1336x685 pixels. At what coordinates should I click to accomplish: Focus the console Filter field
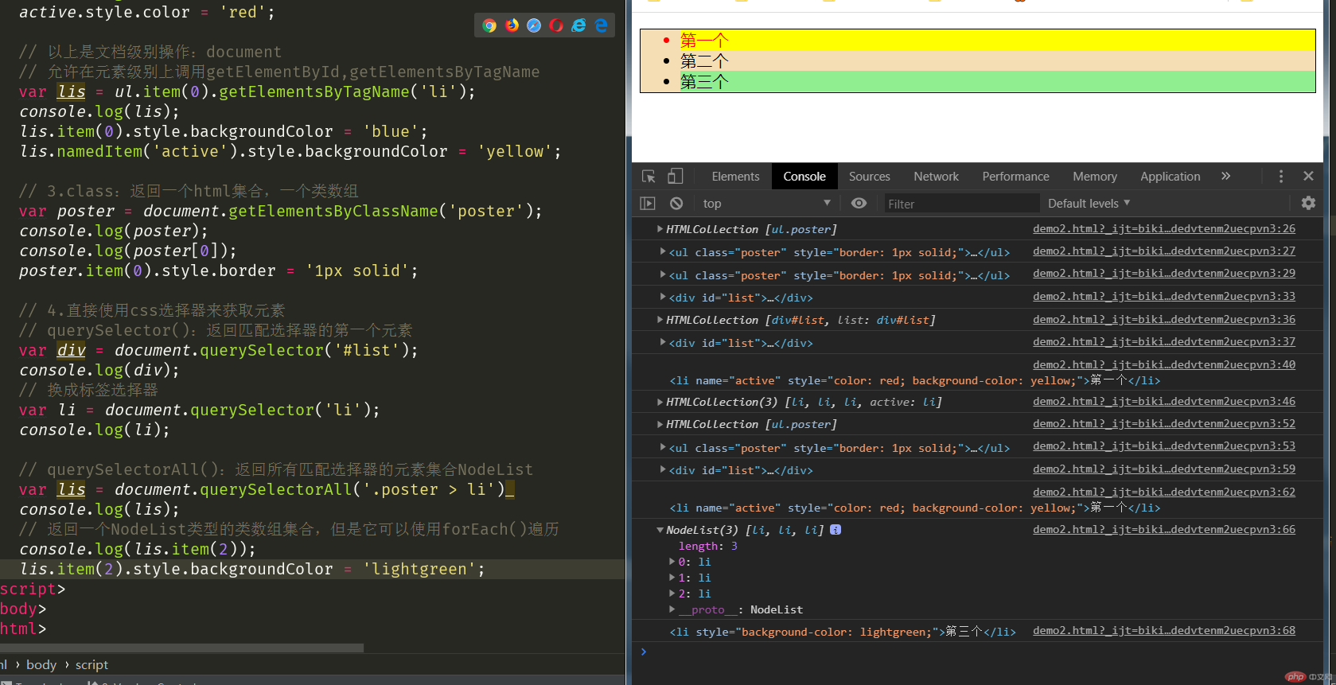[961, 204]
